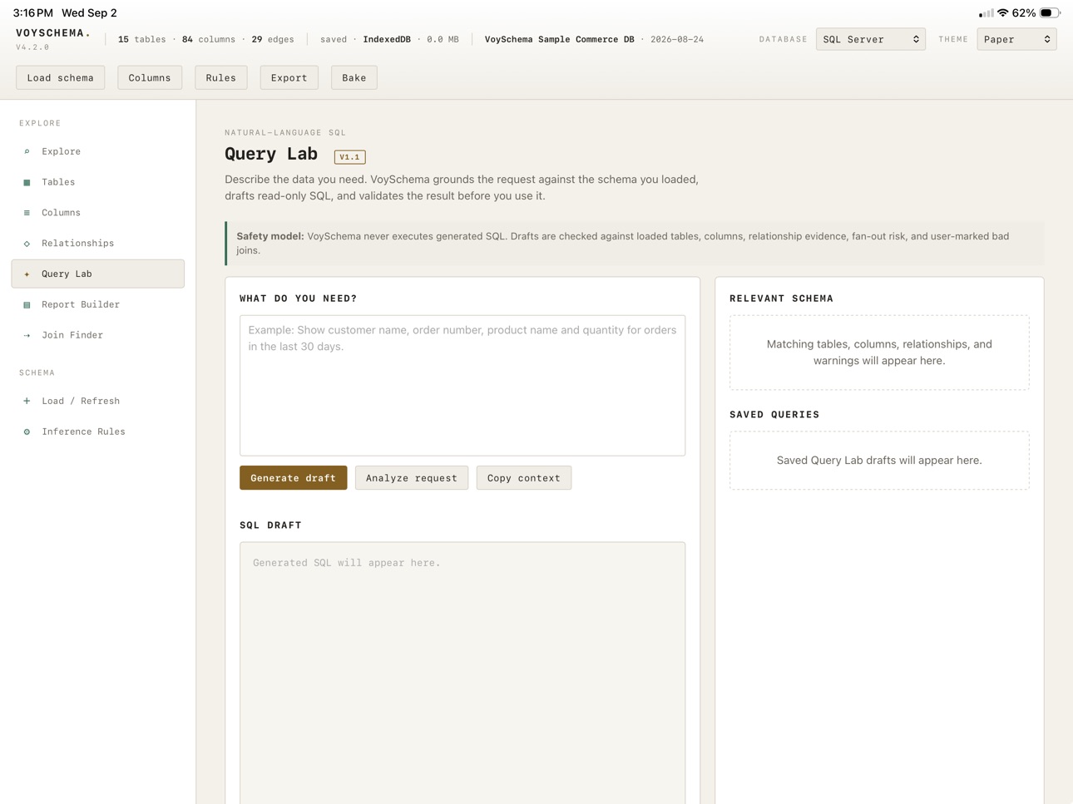The image size is (1073, 804).
Task: Focus the 'What do you need?' text box
Action: pyautogui.click(x=462, y=385)
